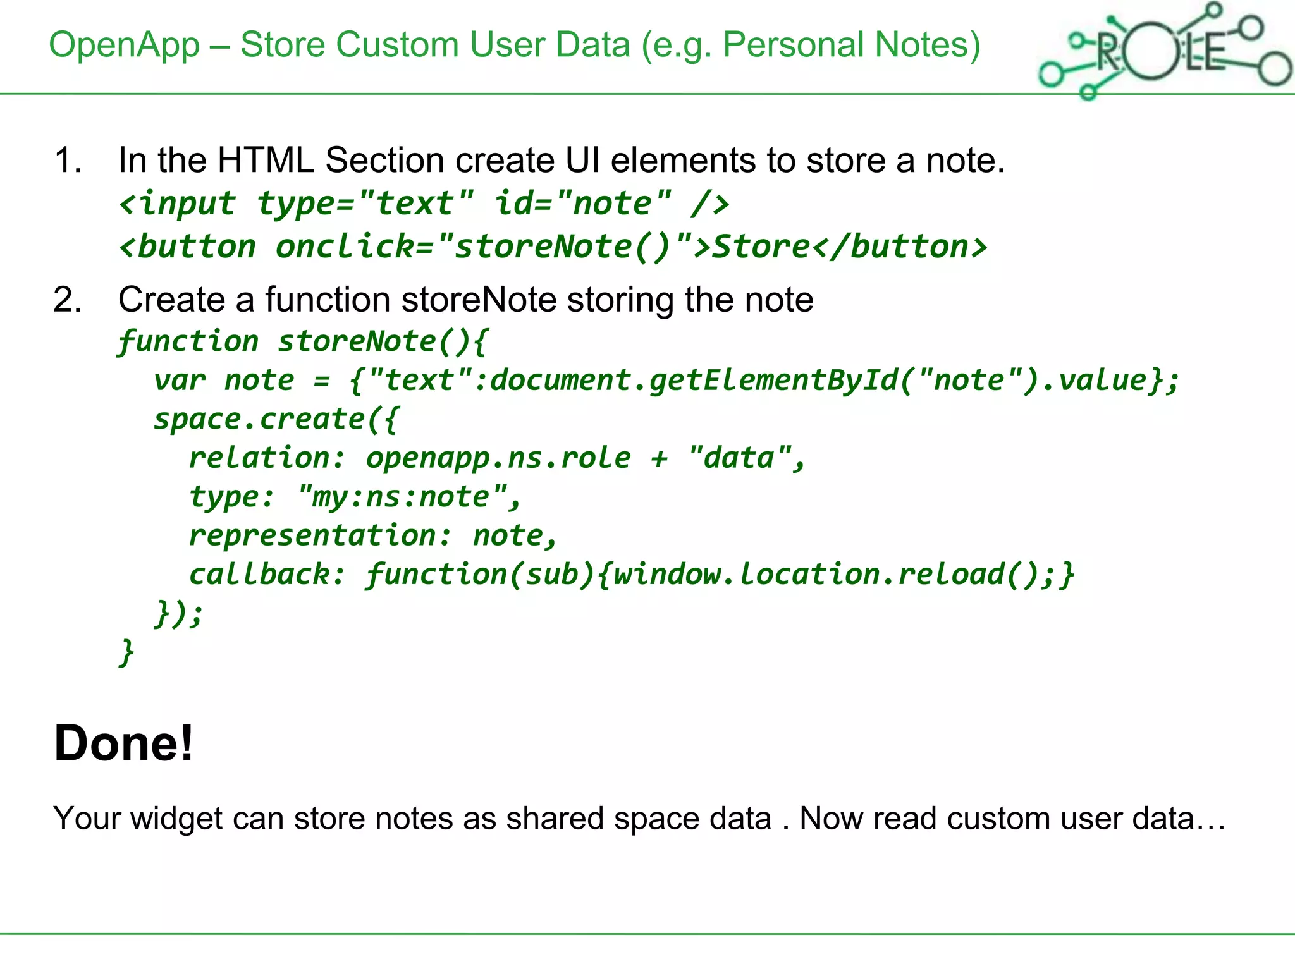Viewport: 1295px width, 971px height.
Task: Click the text 'Create a function storeNote storing the note'
Action: point(466,300)
